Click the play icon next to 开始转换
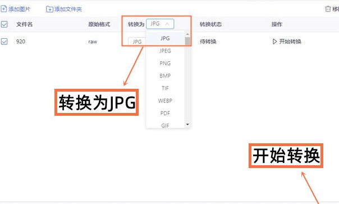The image size is (339, 204). coord(274,42)
